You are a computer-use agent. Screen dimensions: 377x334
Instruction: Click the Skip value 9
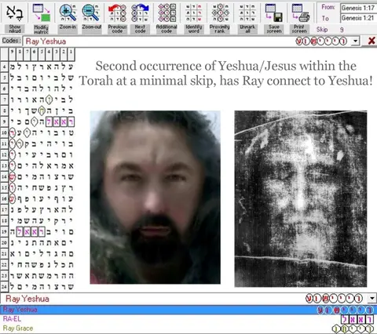tap(342, 30)
